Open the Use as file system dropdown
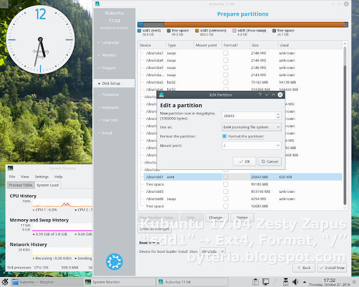 pyautogui.click(x=251, y=127)
